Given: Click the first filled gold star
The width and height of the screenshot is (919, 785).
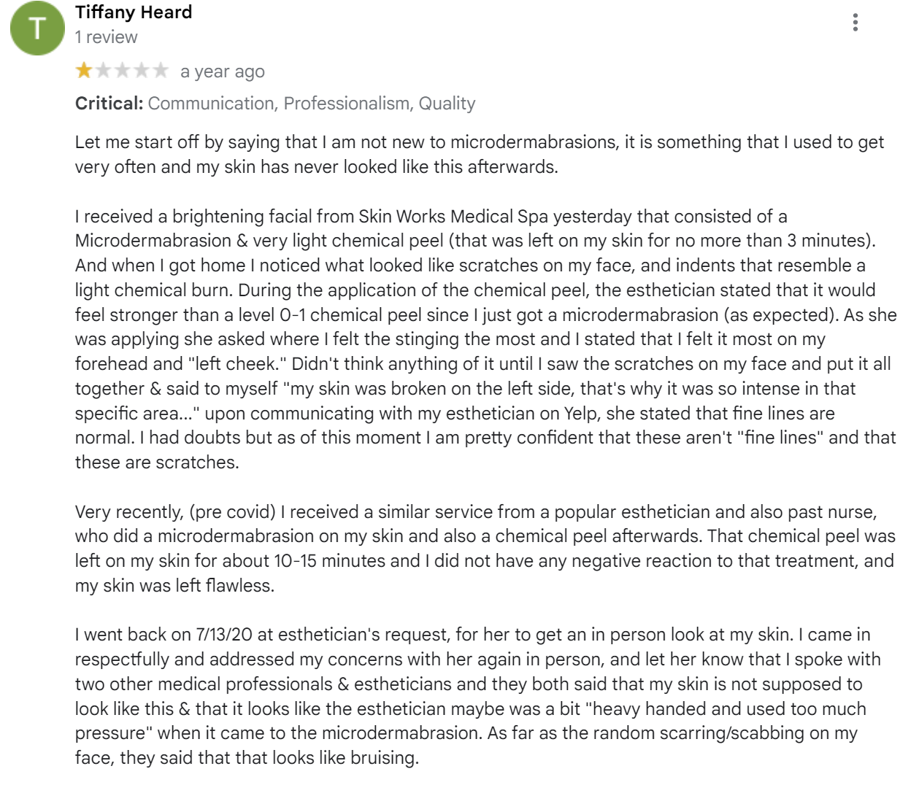Looking at the screenshot, I should (84, 71).
